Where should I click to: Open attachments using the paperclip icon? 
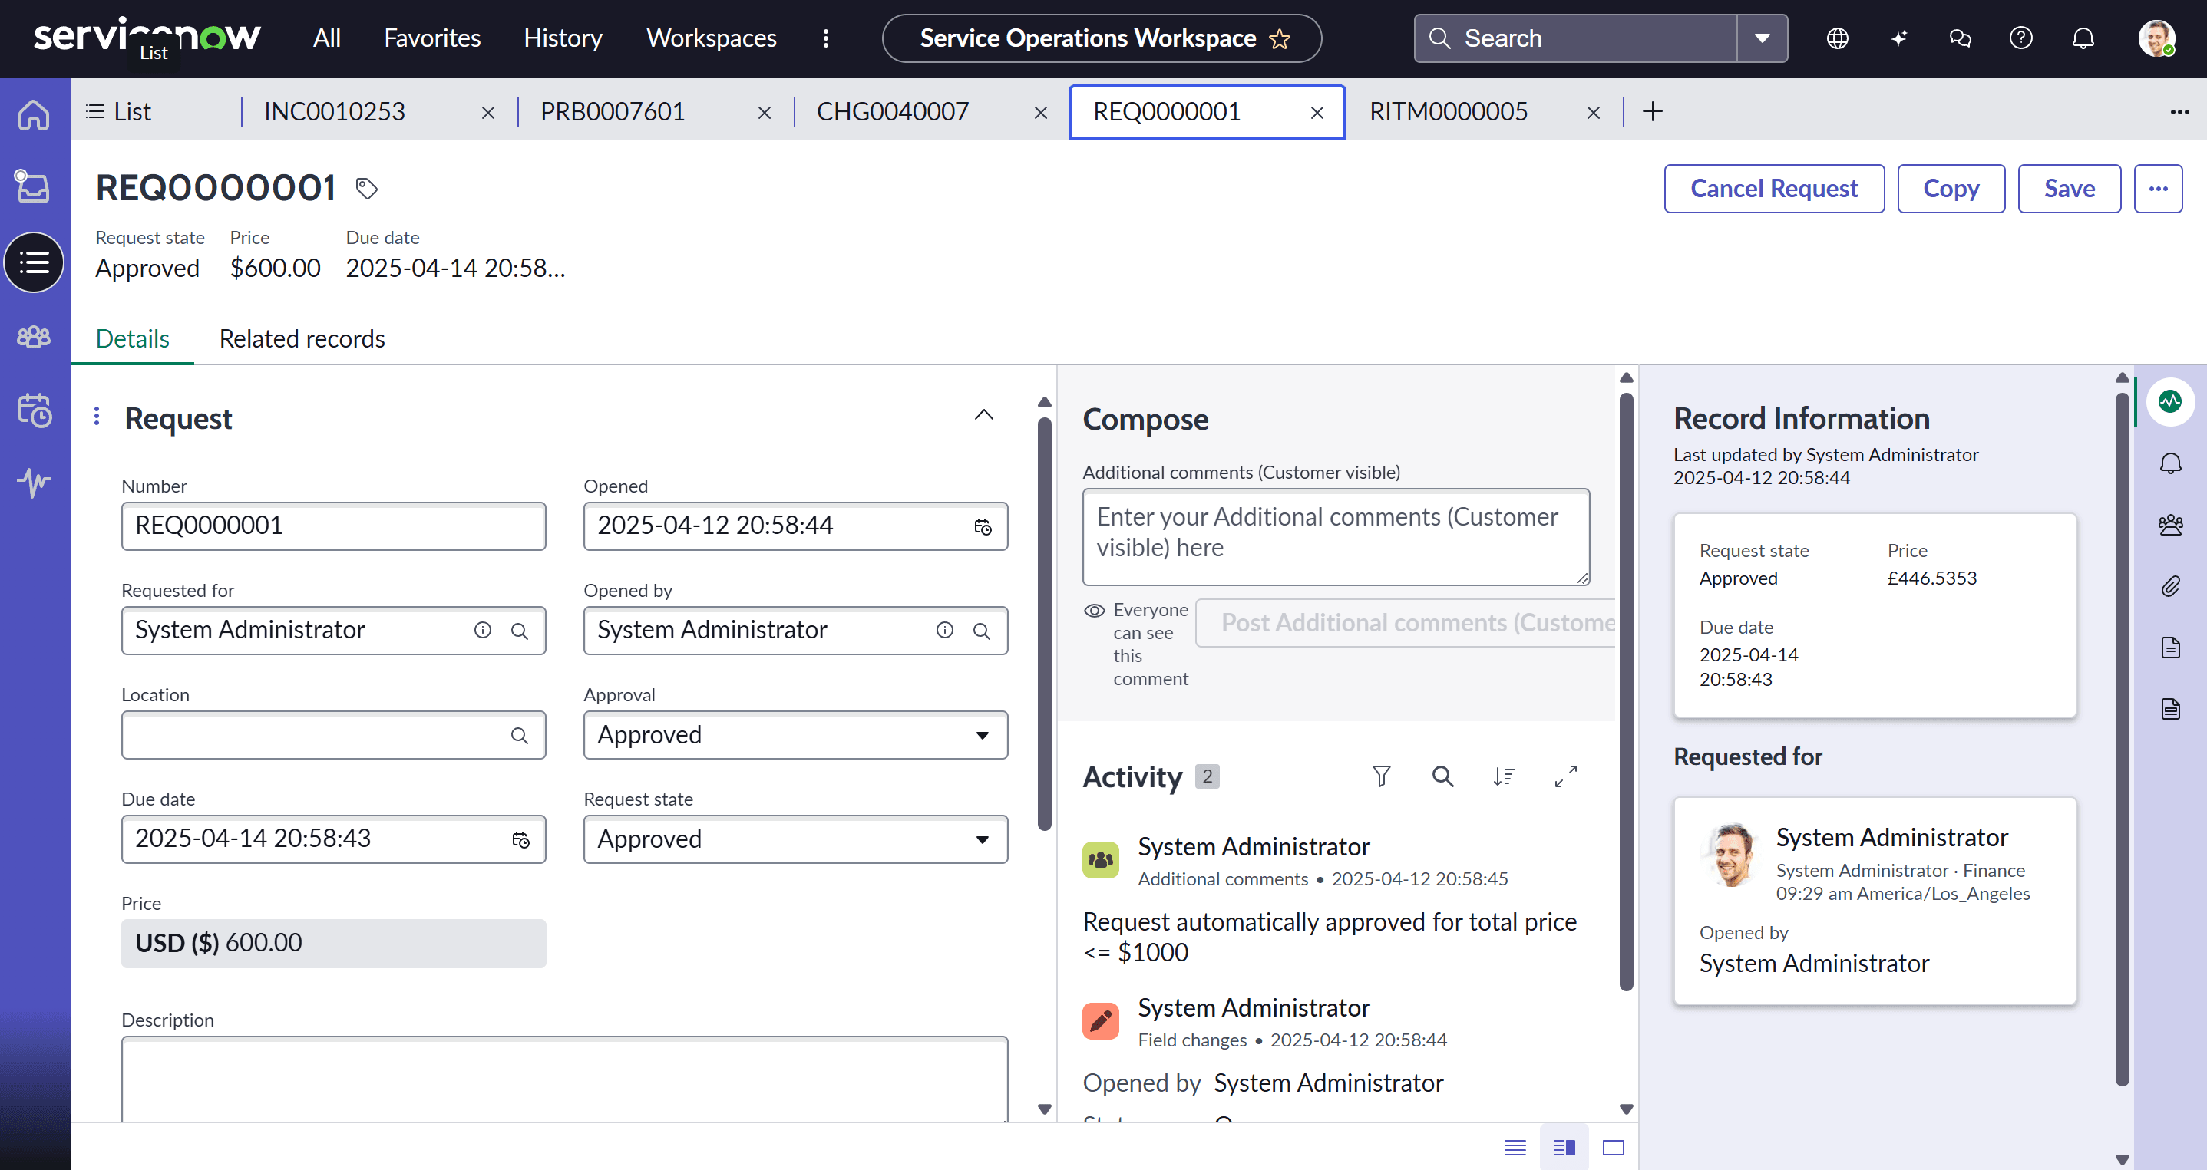[x=2172, y=587]
